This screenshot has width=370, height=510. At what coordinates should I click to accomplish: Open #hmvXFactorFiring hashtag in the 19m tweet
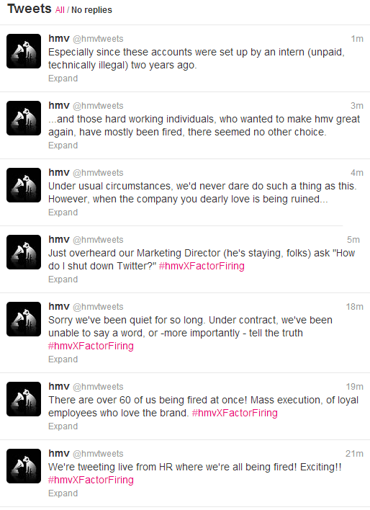pyautogui.click(x=235, y=413)
